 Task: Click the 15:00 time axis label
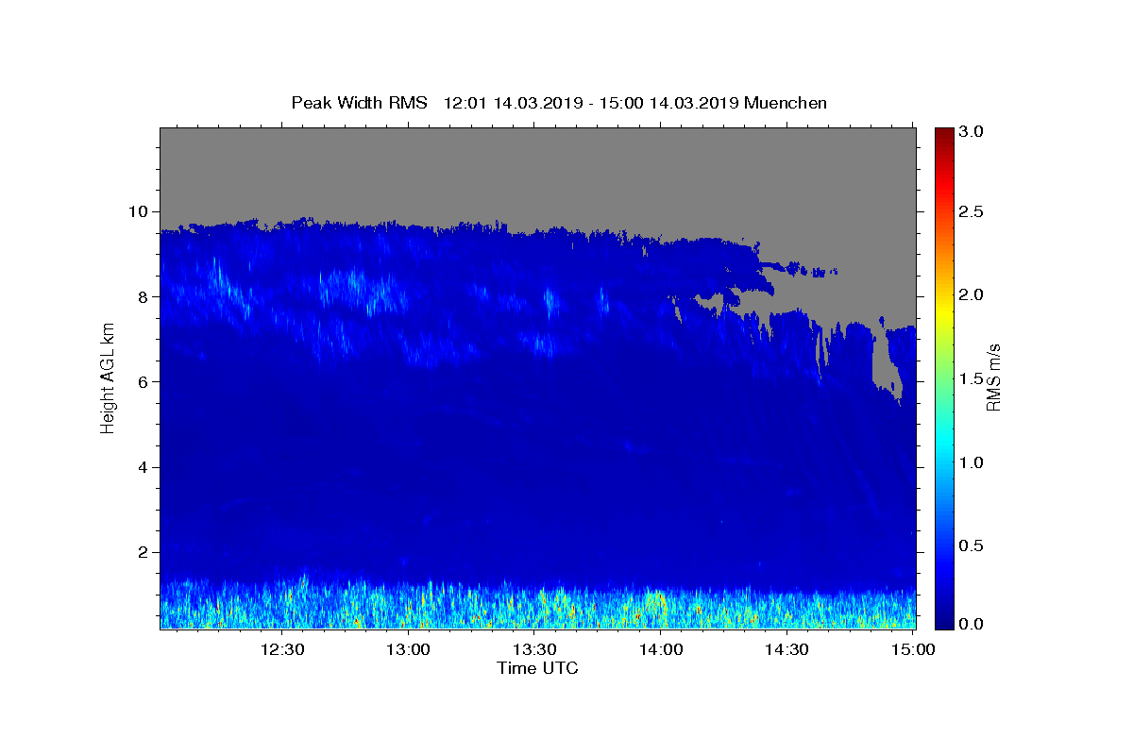click(x=913, y=649)
